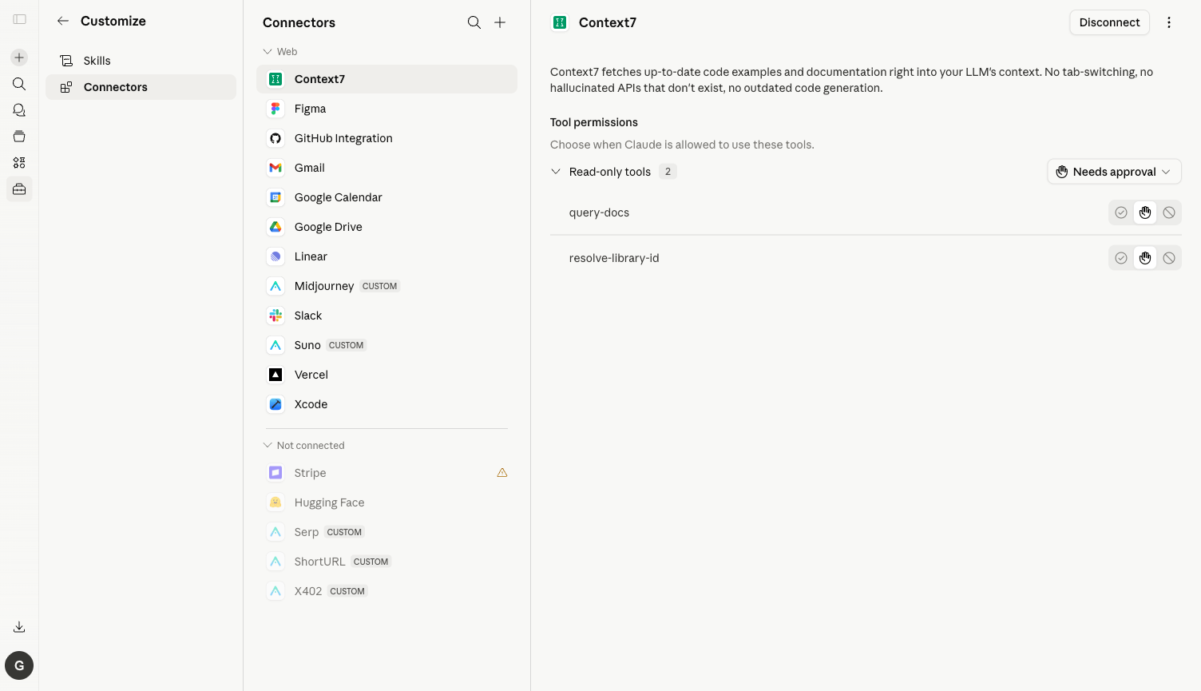Image resolution: width=1201 pixels, height=691 pixels.
Task: Click the Connectors panel title
Action: click(x=299, y=22)
